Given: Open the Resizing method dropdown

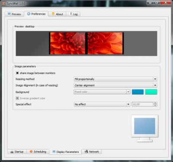Looking at the screenshot, I should coord(115,79).
